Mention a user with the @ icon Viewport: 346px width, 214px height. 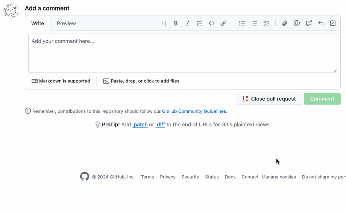tap(297, 23)
